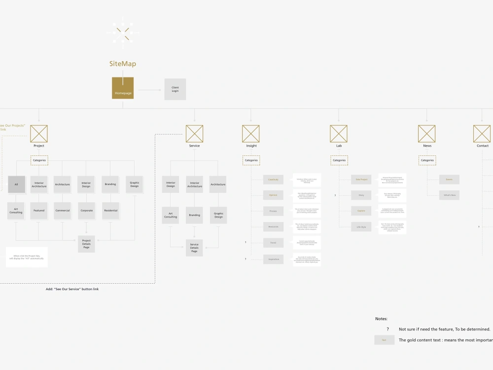The image size is (493, 370).
Task: Select the Resources node under Insight
Action: [x=273, y=227]
